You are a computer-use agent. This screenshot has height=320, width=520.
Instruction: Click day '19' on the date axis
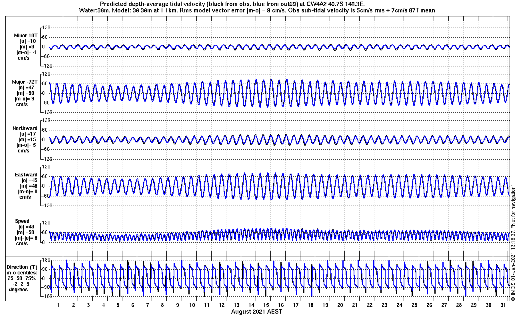[x=325, y=305]
